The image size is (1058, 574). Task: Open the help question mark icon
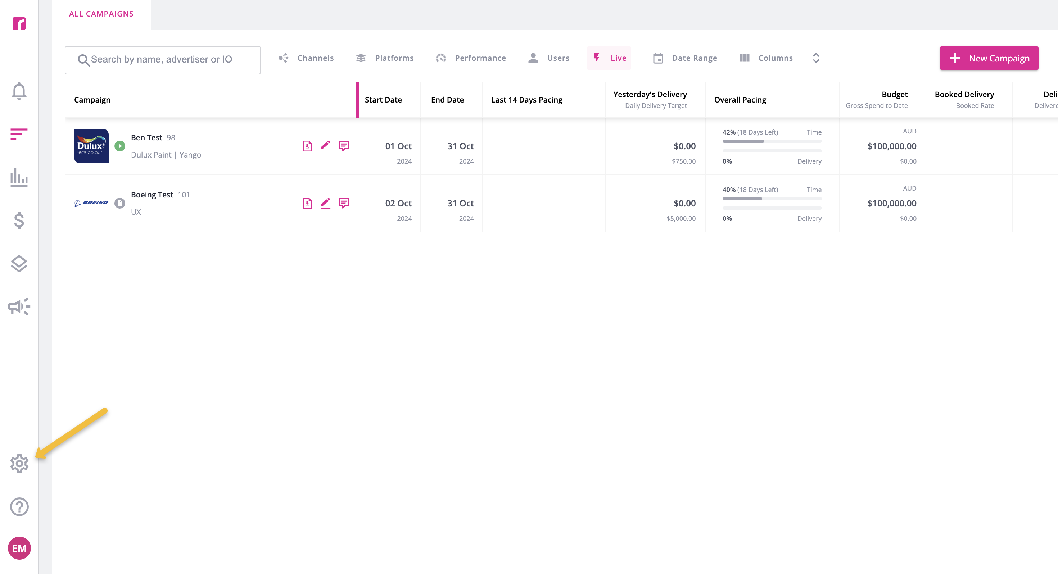point(19,507)
